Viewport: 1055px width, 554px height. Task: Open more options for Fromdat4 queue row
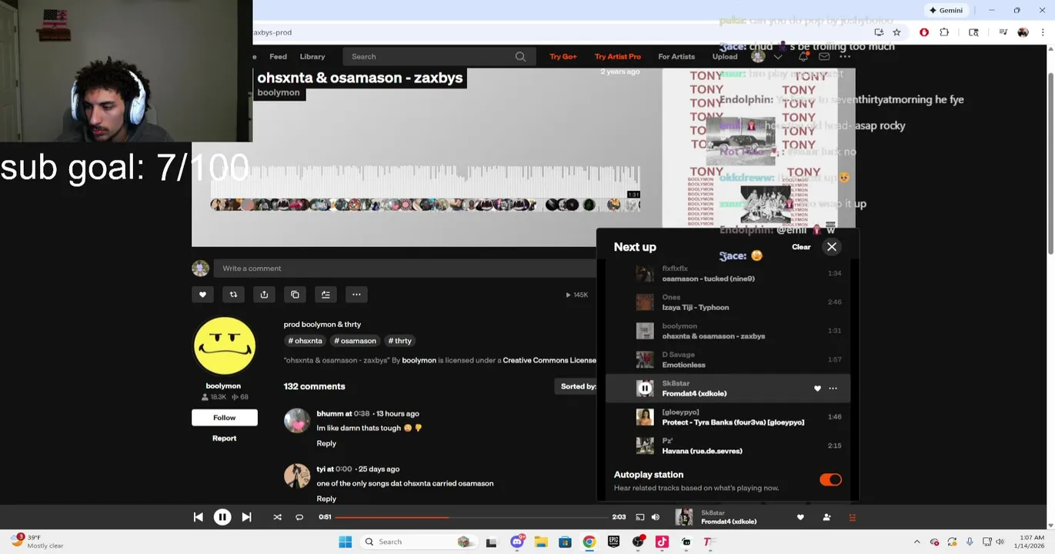point(833,389)
